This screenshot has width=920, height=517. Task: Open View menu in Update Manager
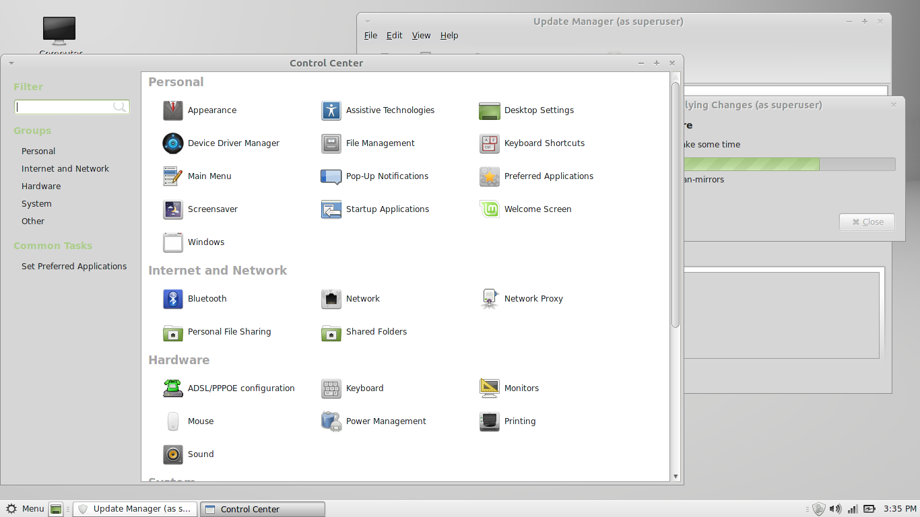click(x=422, y=36)
